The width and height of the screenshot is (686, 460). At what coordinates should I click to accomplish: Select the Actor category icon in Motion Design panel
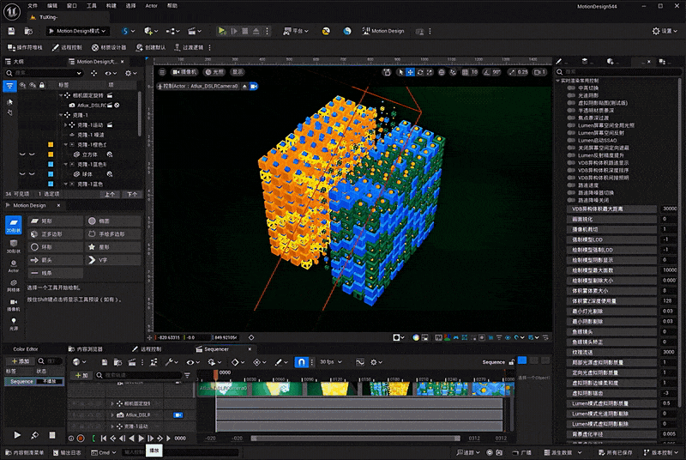[x=14, y=266]
